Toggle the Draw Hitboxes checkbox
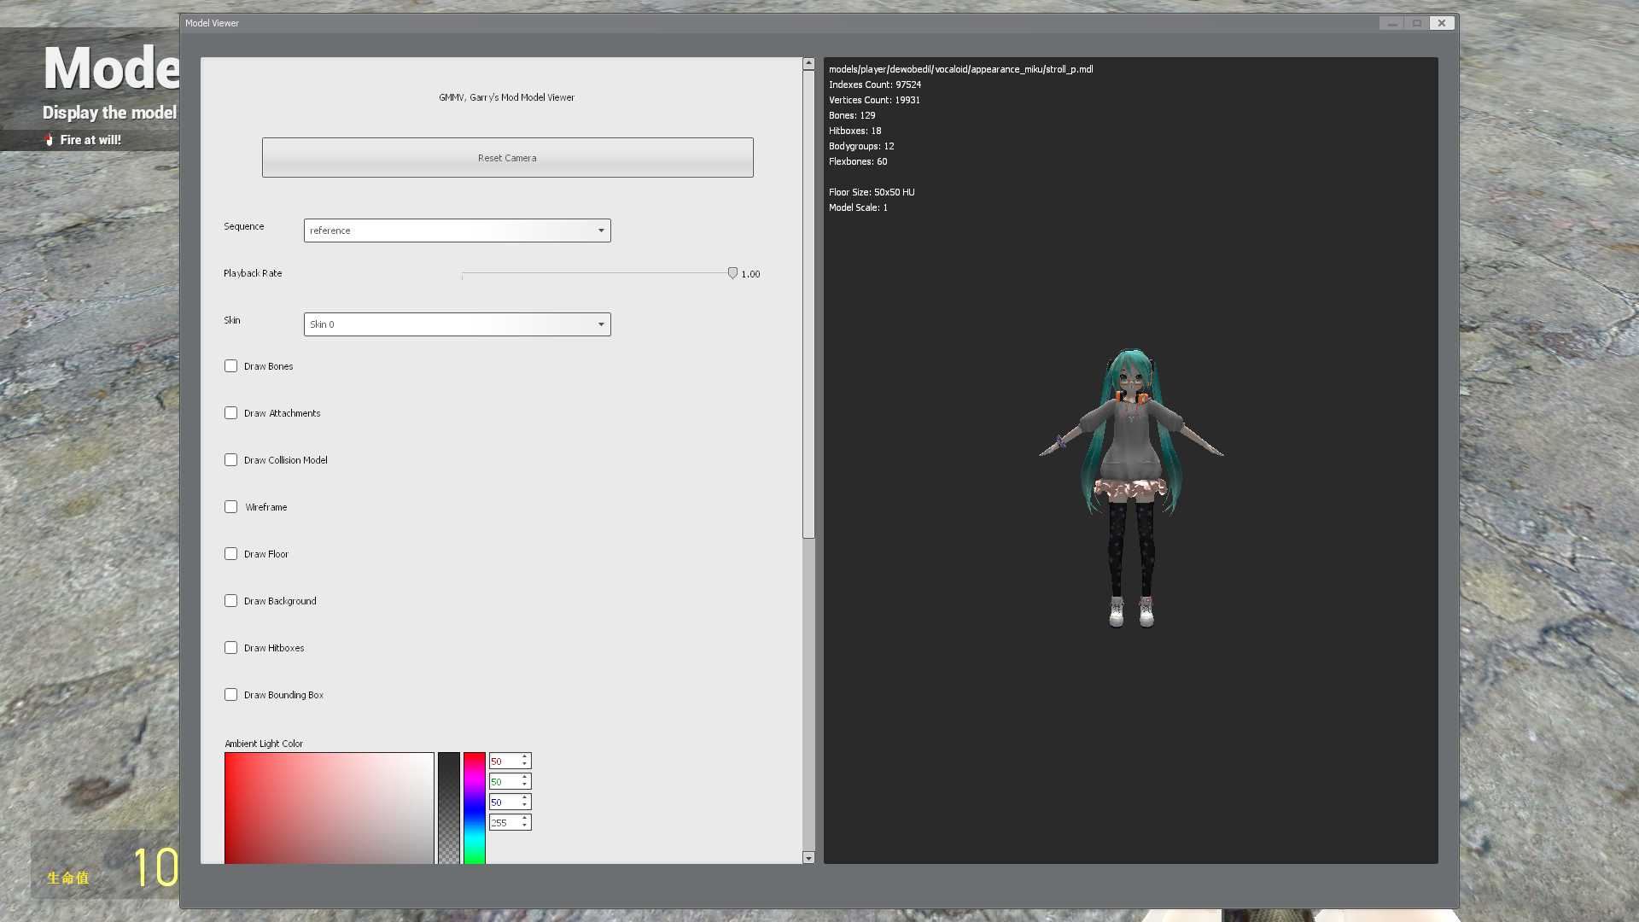 click(x=230, y=648)
